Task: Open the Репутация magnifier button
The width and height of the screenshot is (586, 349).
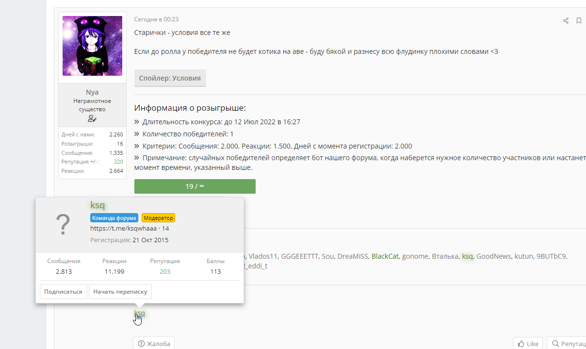Action: [566, 343]
